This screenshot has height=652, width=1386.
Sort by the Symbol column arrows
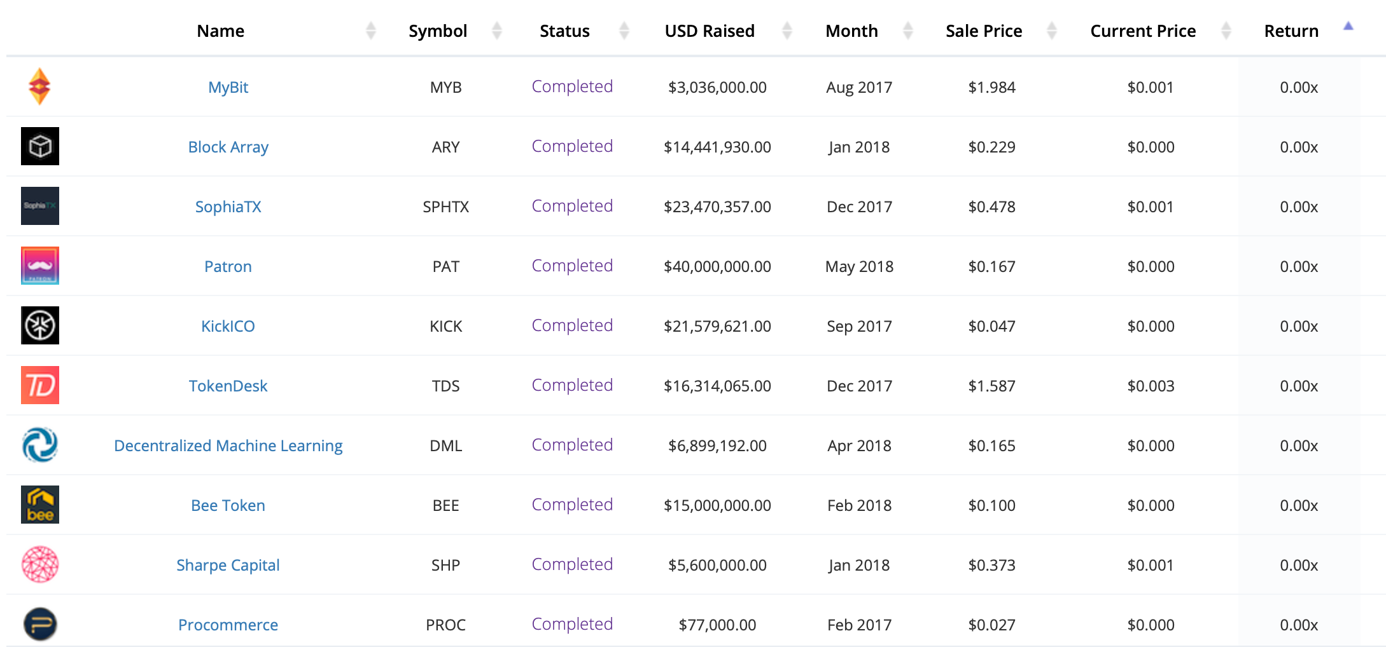497,31
